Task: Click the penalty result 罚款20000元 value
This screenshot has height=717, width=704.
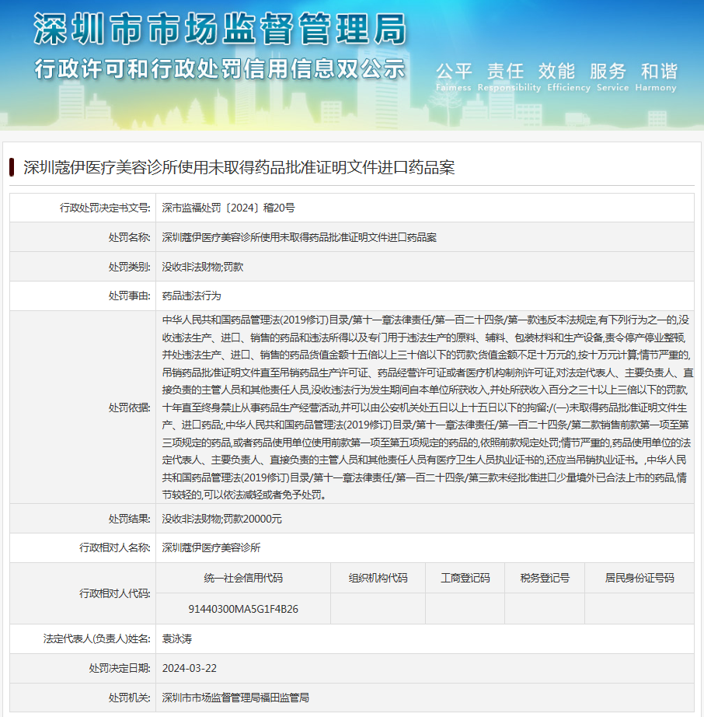Action: [221, 519]
